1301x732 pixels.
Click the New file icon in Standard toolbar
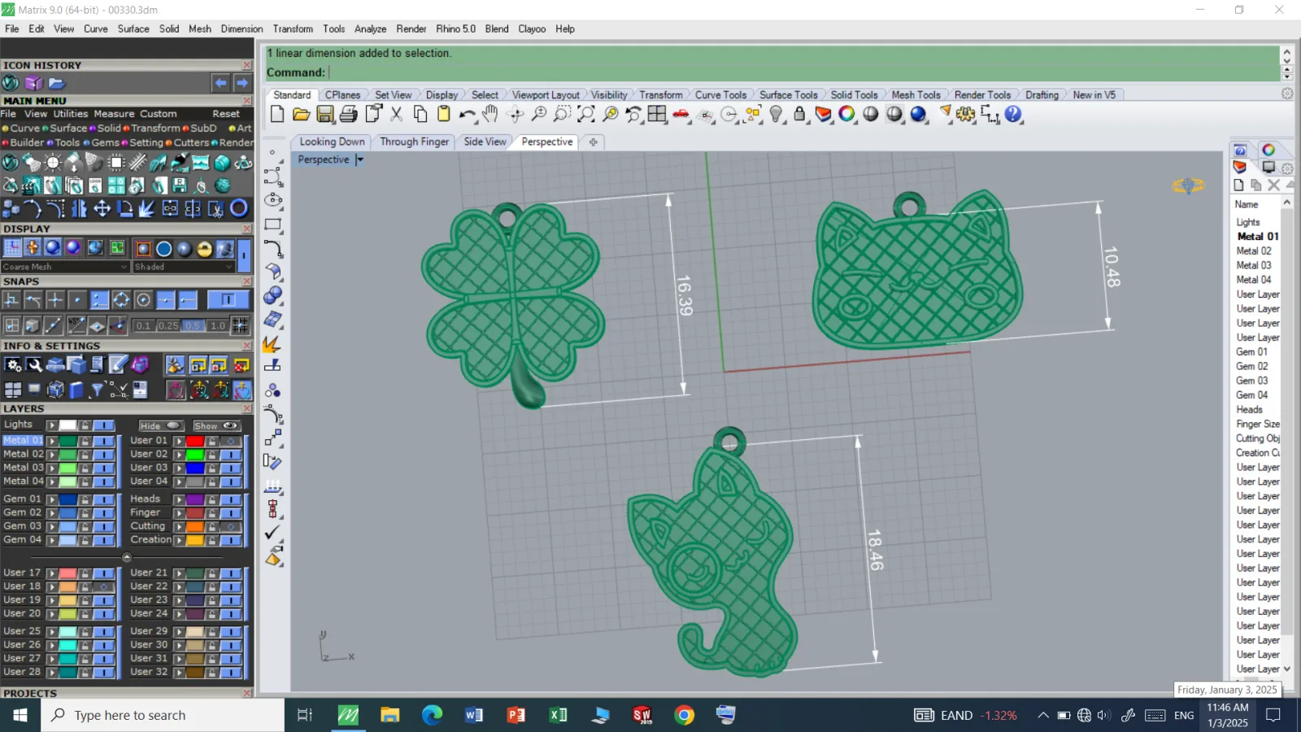[x=277, y=115]
